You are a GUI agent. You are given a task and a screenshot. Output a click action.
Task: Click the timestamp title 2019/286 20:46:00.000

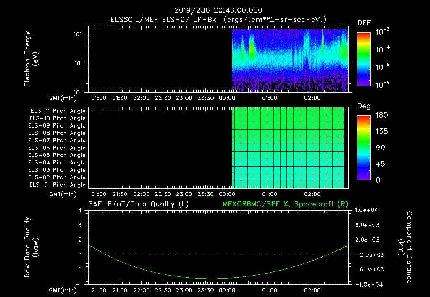pos(218,10)
